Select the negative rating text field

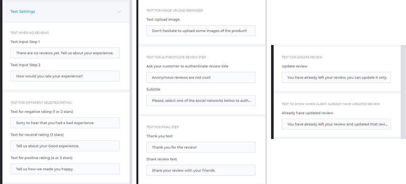click(x=65, y=123)
